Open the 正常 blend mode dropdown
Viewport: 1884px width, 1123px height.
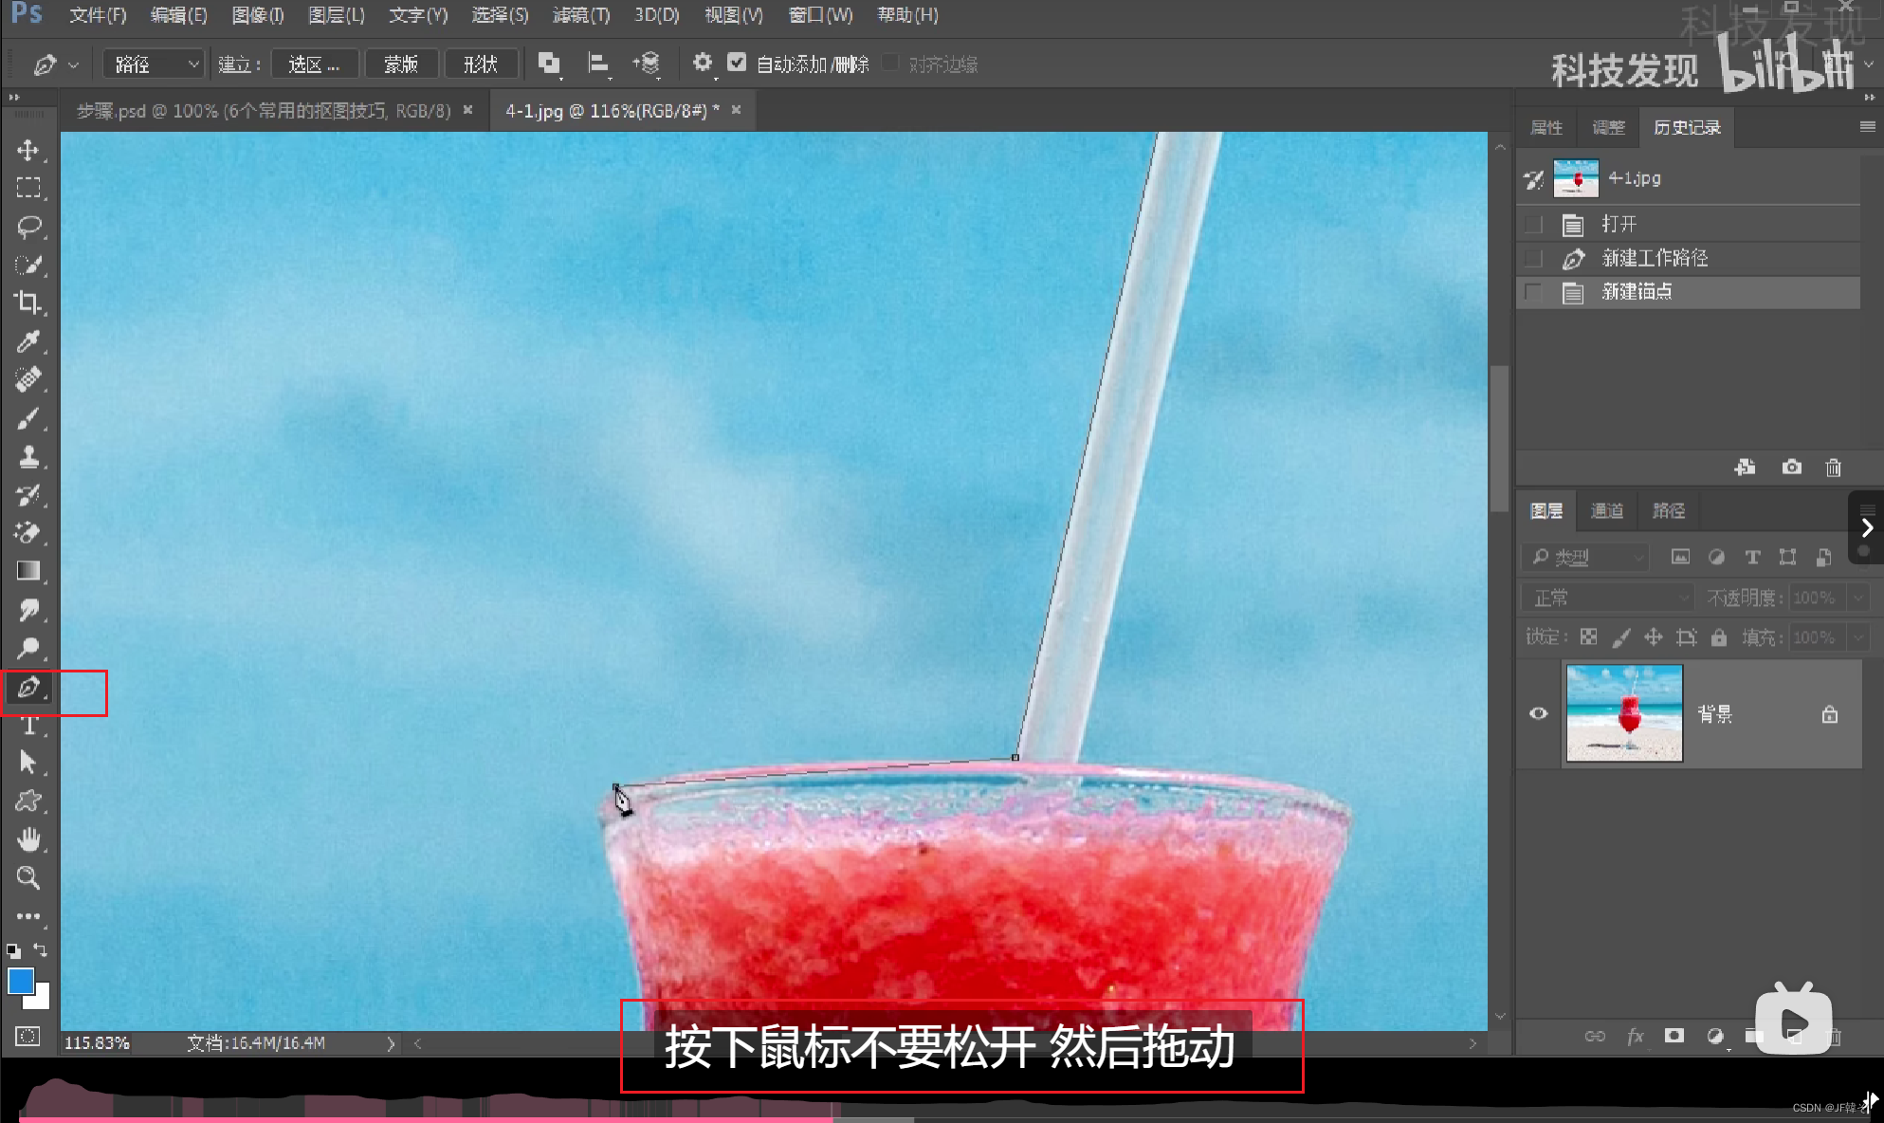click(1607, 598)
